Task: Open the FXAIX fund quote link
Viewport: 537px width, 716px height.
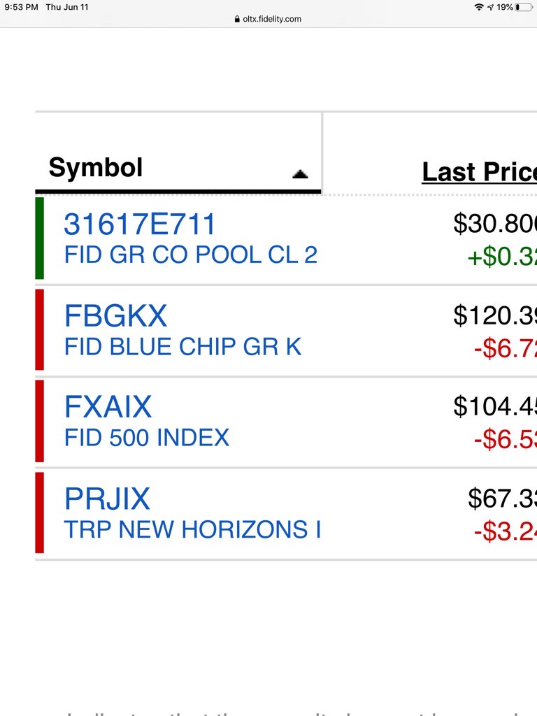Action: (108, 407)
